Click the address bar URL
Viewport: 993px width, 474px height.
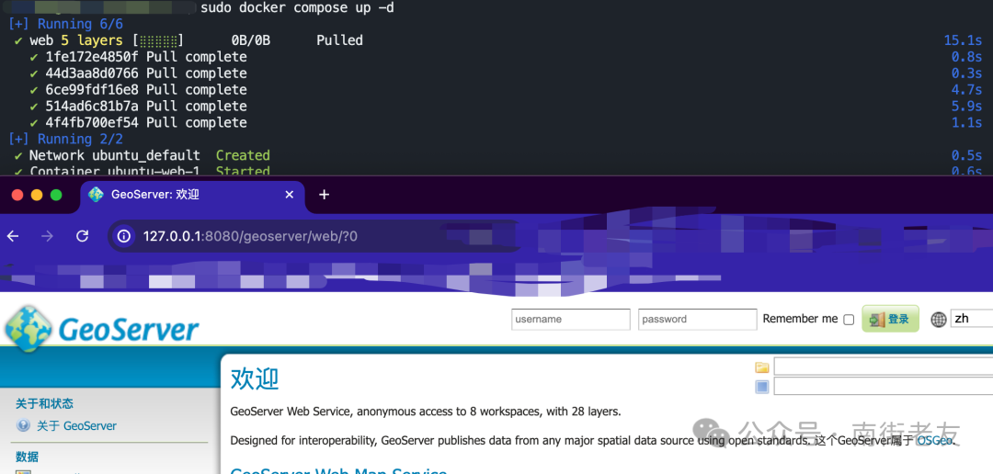(251, 236)
